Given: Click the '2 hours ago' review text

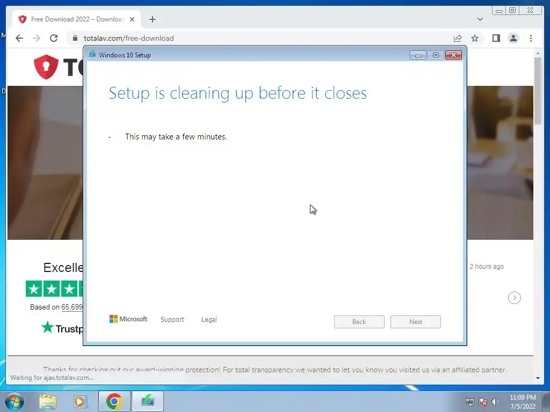Looking at the screenshot, I should (x=487, y=267).
